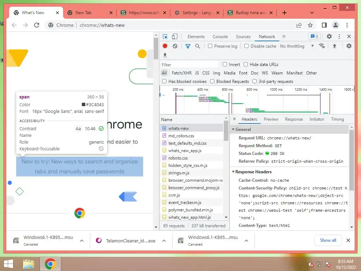The image size is (361, 271).
Task: Click the network tray icon
Action: [x=319, y=264]
